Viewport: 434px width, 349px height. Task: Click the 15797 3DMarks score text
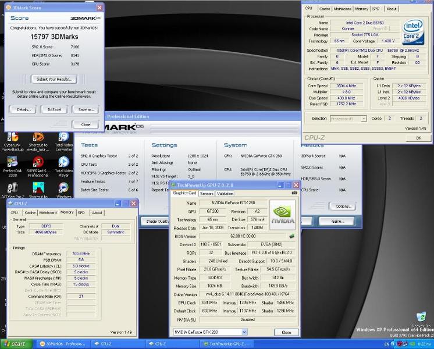click(54, 37)
